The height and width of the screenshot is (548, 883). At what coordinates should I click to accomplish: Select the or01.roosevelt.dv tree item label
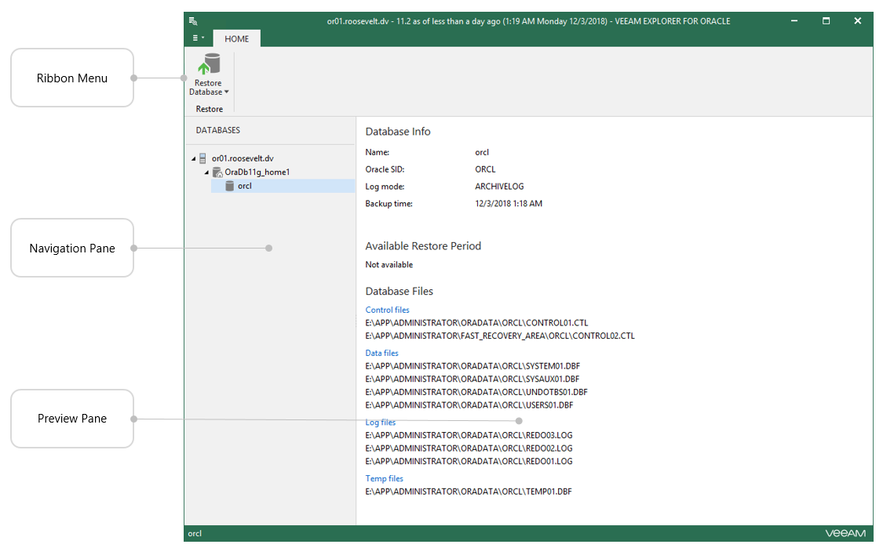[243, 158]
